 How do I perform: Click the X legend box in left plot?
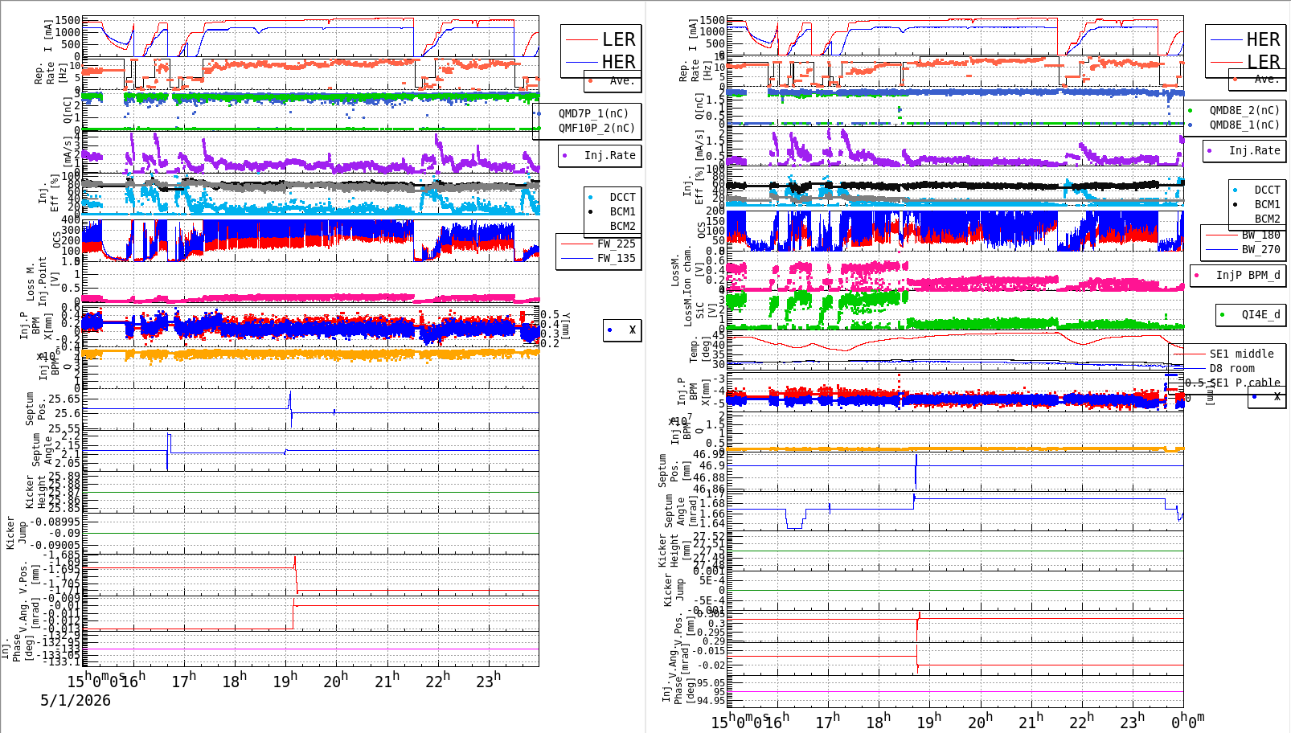coord(622,330)
